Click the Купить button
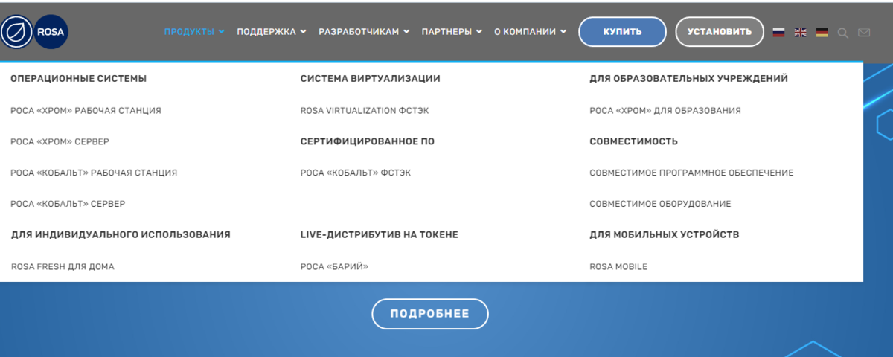The image size is (893, 357). 623,32
